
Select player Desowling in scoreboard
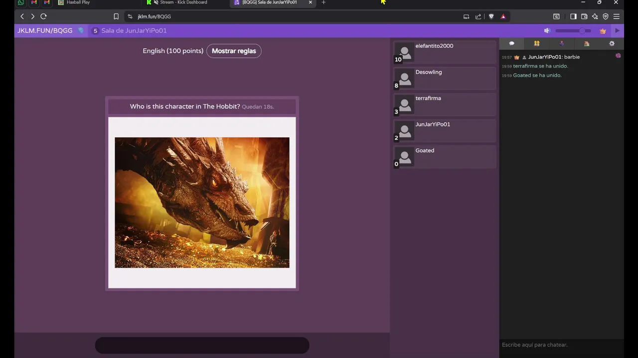tap(445, 79)
